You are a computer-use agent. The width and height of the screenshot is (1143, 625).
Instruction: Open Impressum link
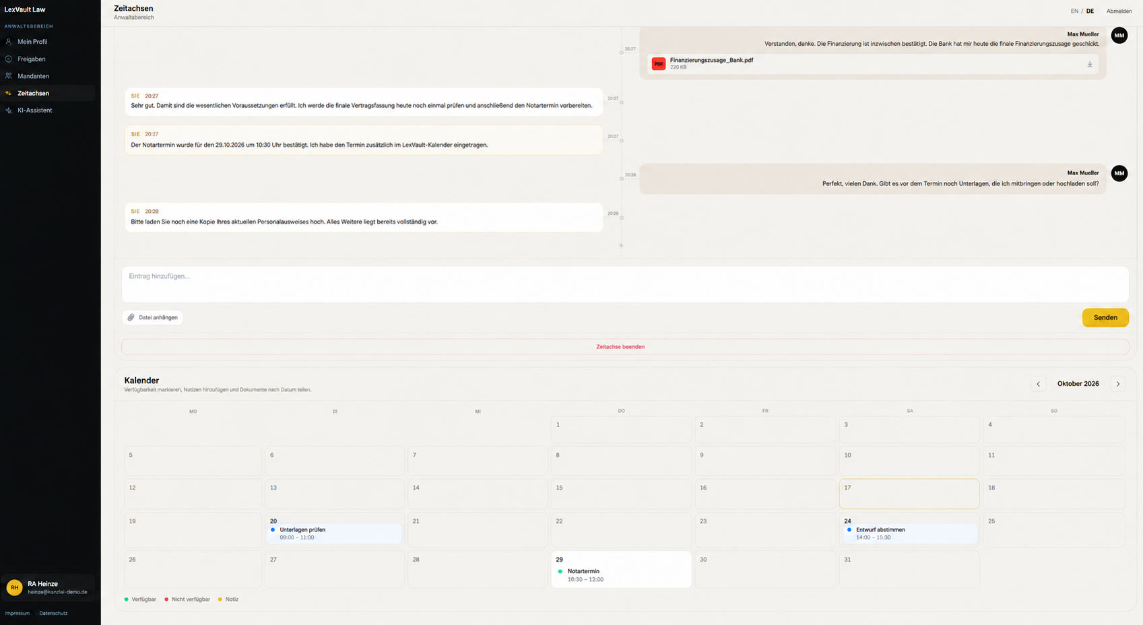pos(18,614)
